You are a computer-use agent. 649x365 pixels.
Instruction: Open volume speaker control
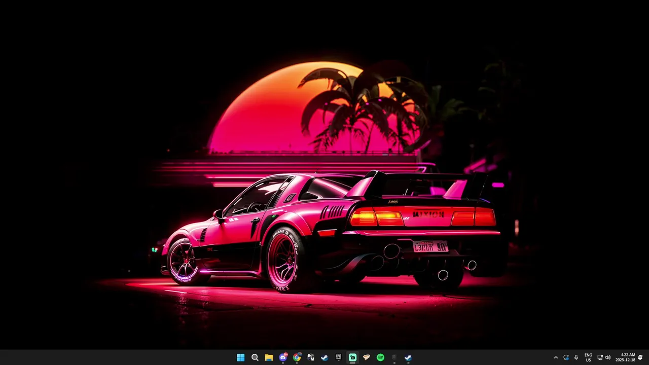[x=607, y=357]
